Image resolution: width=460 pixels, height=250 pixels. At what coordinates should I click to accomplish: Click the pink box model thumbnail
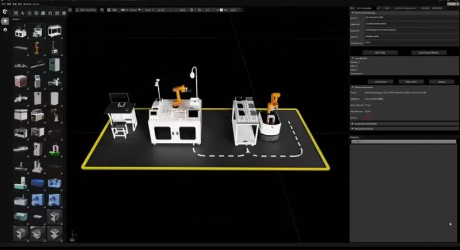coord(21,81)
